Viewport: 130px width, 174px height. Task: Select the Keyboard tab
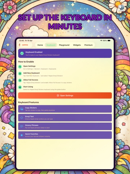[51, 45]
